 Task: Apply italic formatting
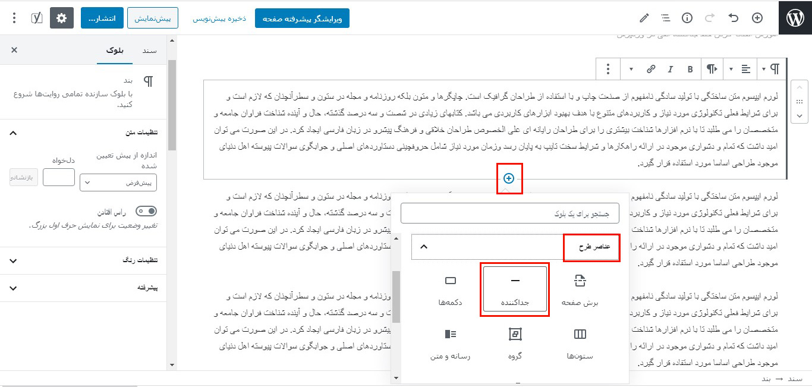(671, 69)
